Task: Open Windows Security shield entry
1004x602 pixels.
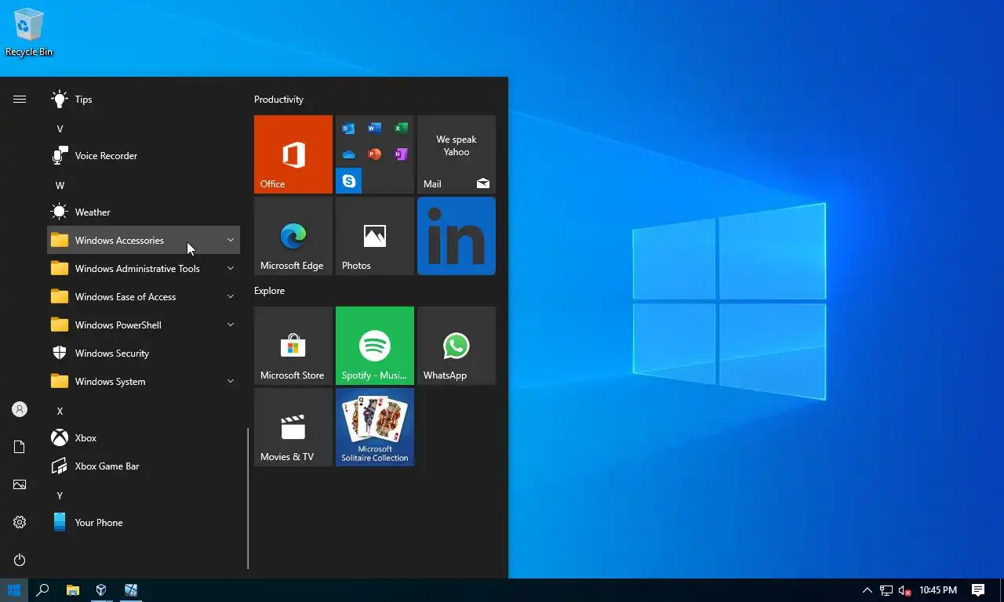Action: (x=144, y=354)
